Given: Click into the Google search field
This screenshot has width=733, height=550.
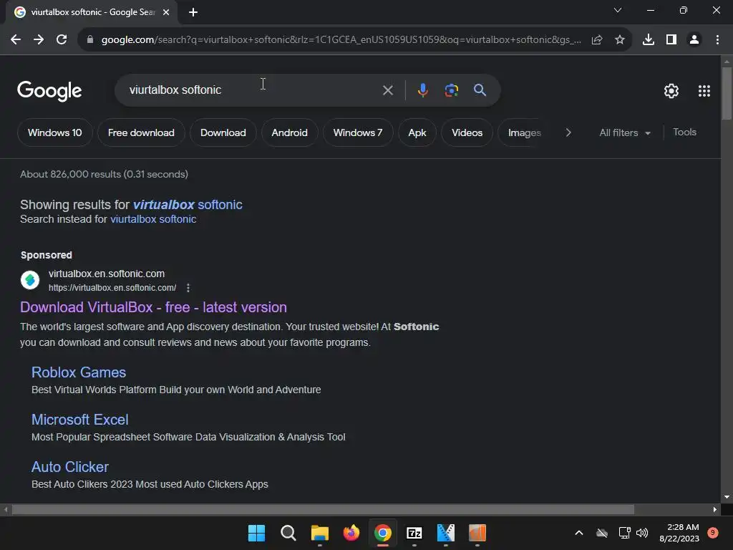Looking at the screenshot, I should pyautogui.click(x=253, y=90).
